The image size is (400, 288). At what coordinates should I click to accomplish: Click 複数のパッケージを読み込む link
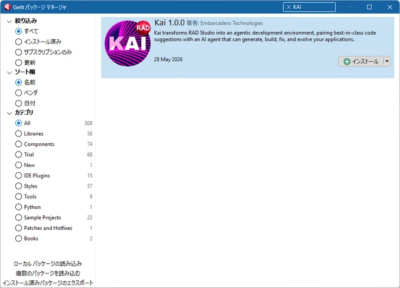(48, 273)
